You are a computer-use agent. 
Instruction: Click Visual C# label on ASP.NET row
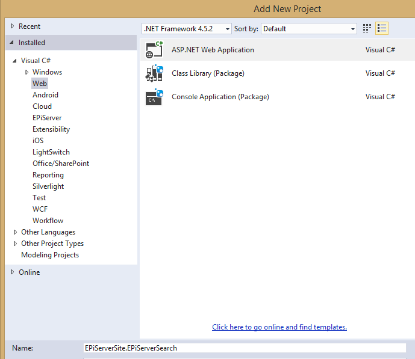click(380, 50)
